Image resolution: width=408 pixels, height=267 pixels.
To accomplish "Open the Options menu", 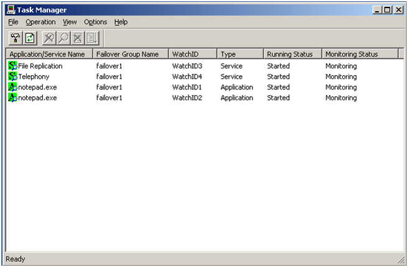I will [95, 22].
